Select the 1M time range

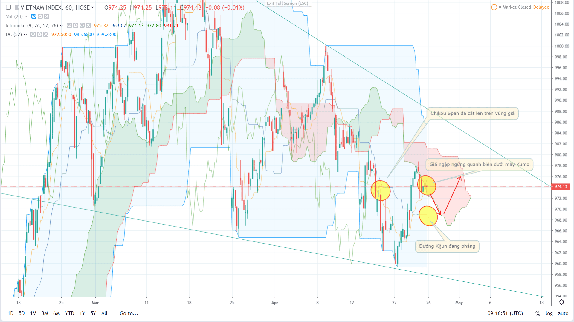pyautogui.click(x=33, y=313)
